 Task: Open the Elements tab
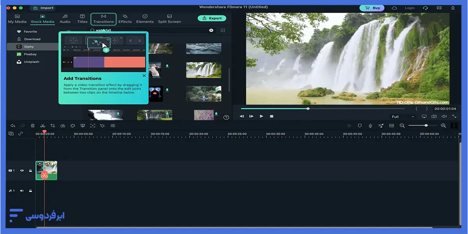coord(145,19)
